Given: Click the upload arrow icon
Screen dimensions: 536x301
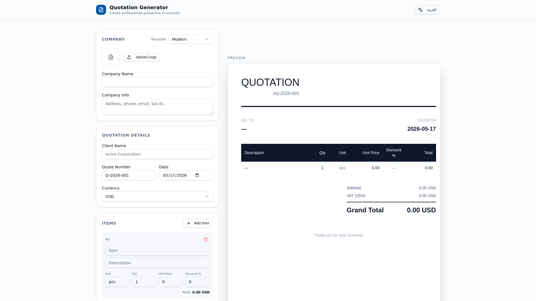Looking at the screenshot, I should point(129,57).
